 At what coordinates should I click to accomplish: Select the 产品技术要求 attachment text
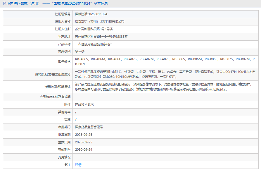(84, 104)
